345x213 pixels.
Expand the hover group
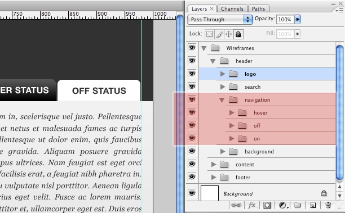point(232,113)
